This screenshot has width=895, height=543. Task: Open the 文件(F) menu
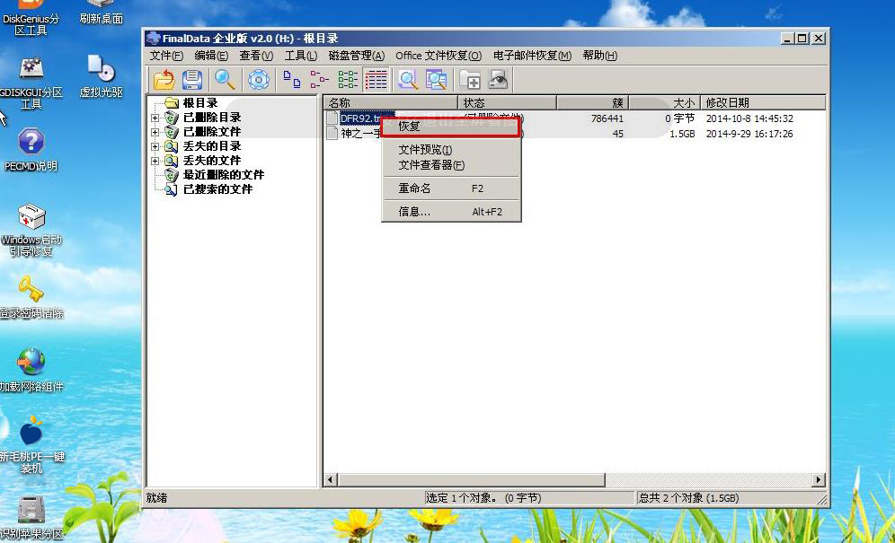166,56
